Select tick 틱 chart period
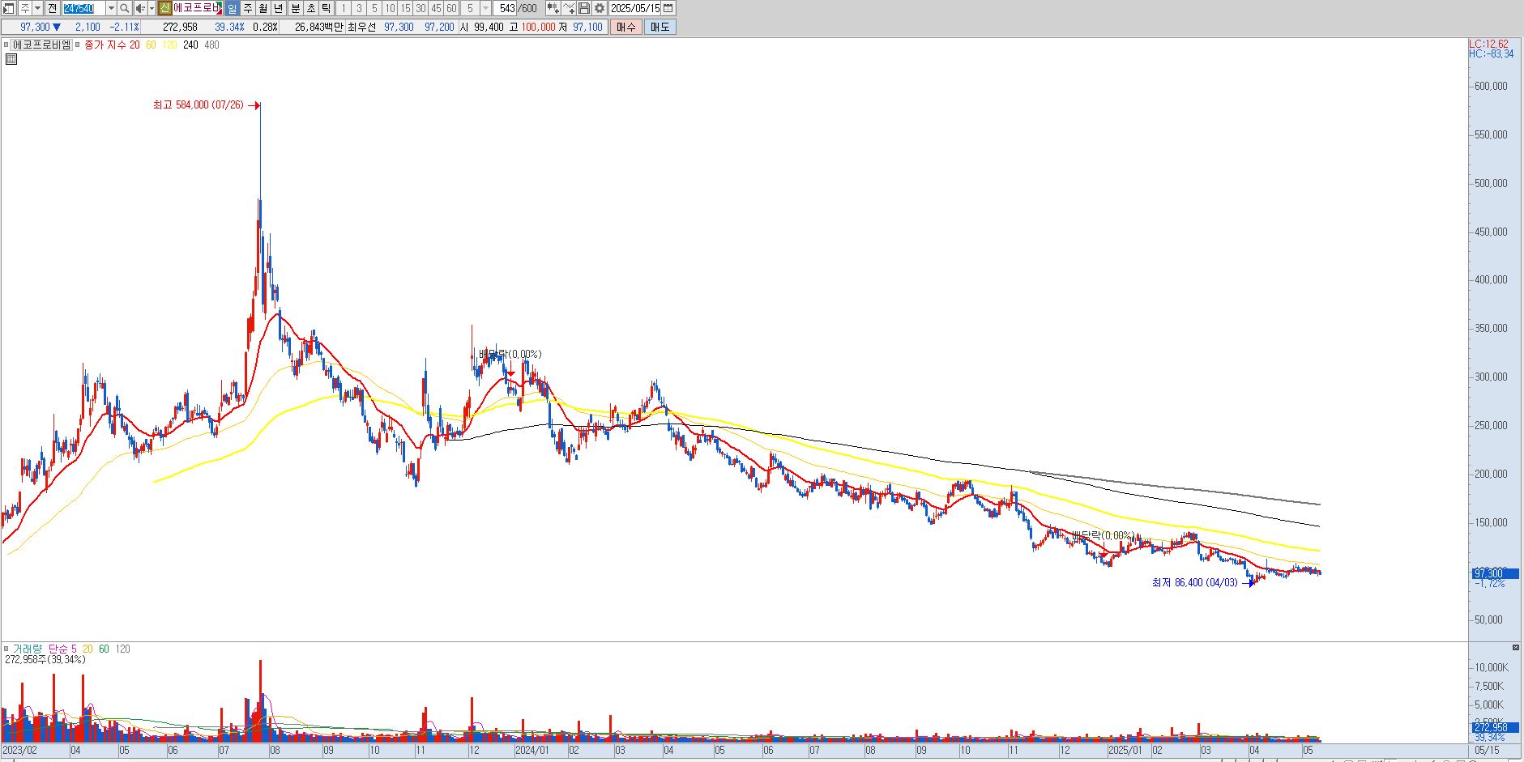1524x762 pixels. click(327, 8)
